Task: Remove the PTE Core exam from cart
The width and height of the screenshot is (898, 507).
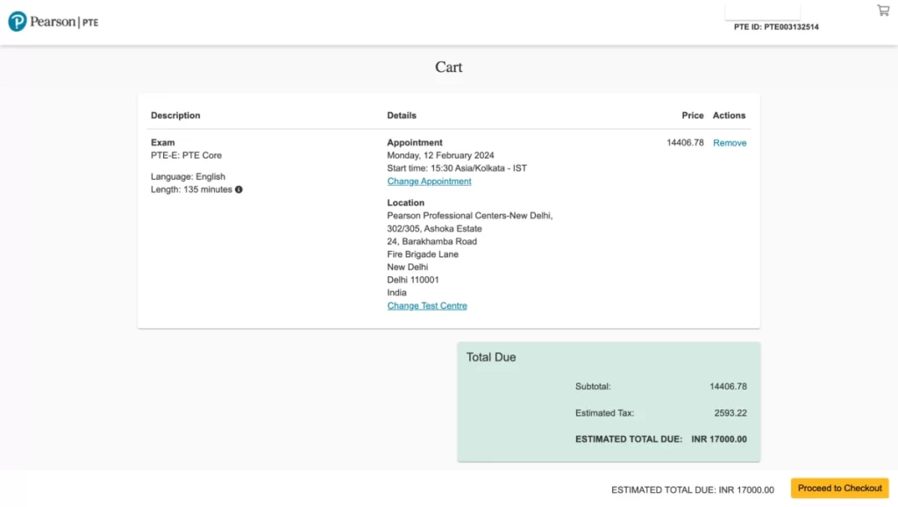Action: pos(730,143)
